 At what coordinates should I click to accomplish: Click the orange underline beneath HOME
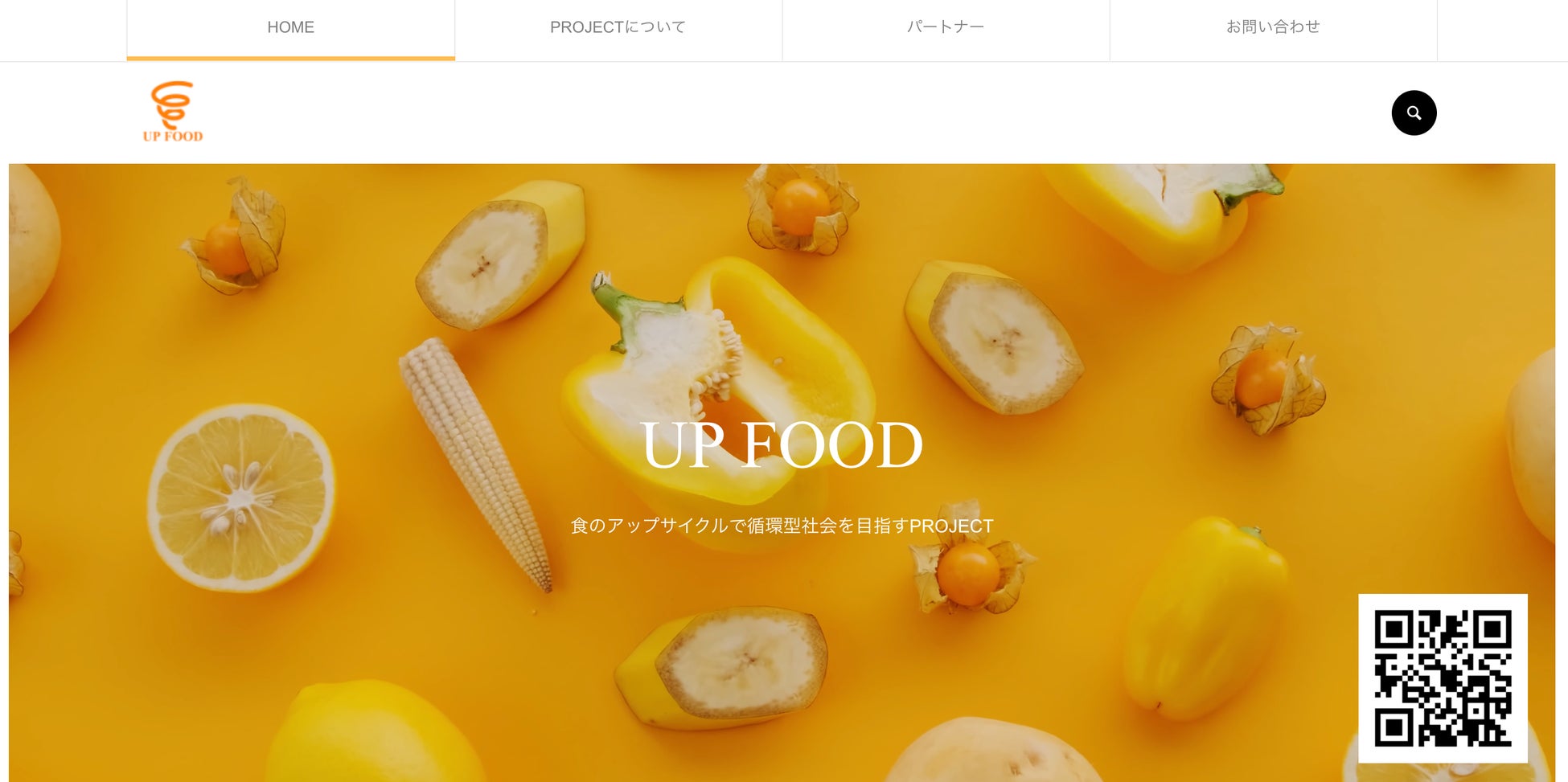pyautogui.click(x=290, y=58)
